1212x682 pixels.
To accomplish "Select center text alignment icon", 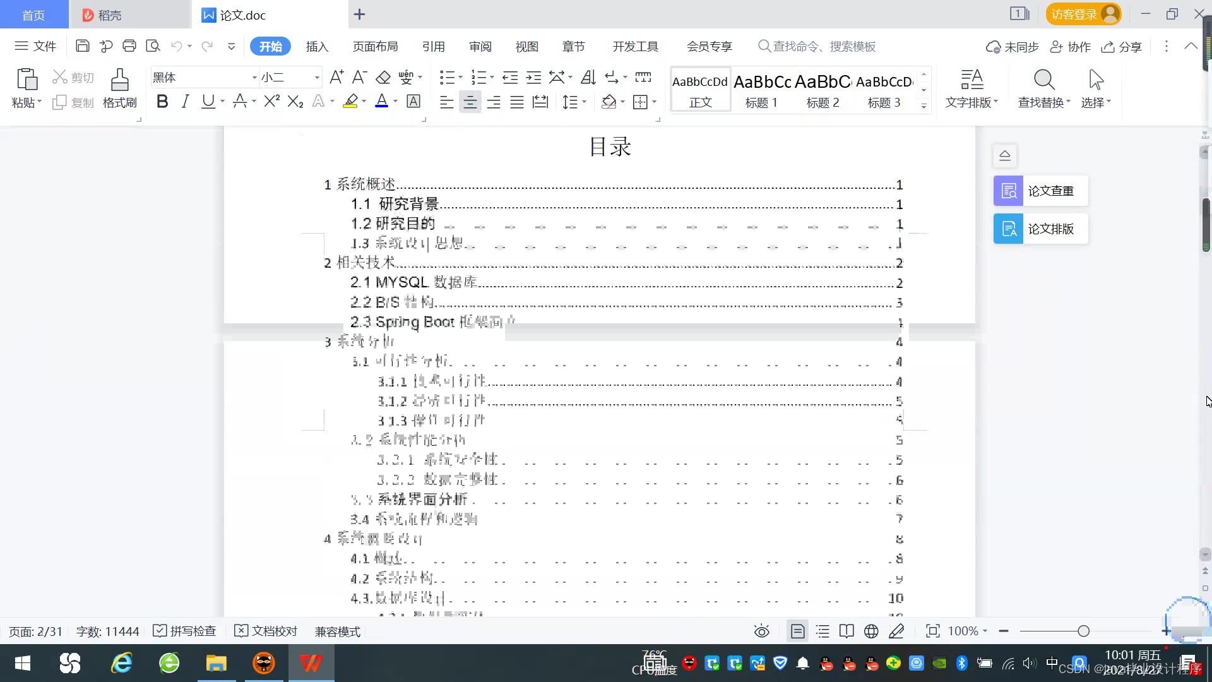I will (470, 102).
